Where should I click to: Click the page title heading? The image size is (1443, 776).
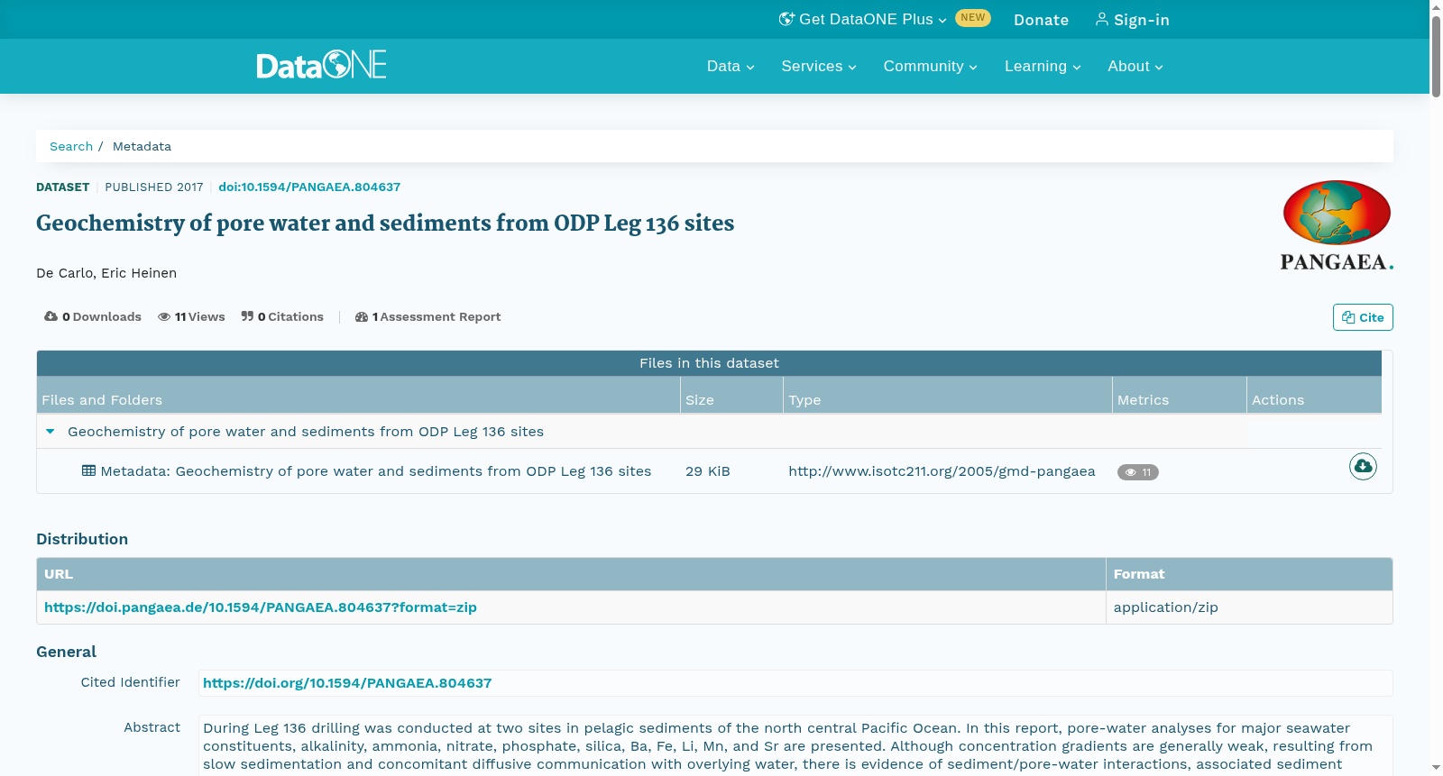[x=385, y=223]
